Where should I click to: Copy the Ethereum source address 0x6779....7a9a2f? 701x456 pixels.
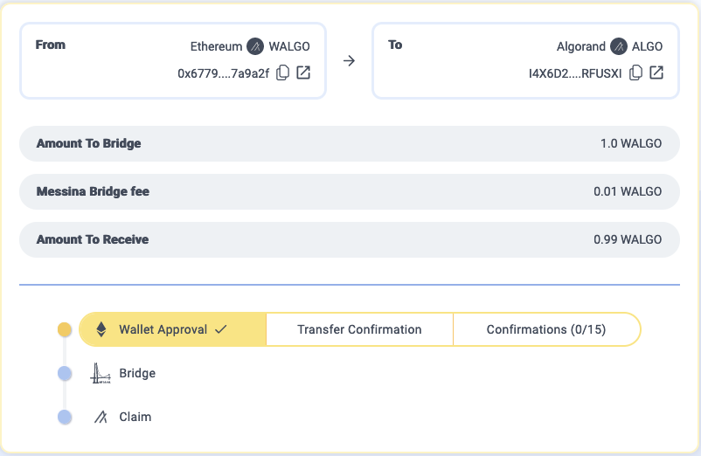[282, 73]
